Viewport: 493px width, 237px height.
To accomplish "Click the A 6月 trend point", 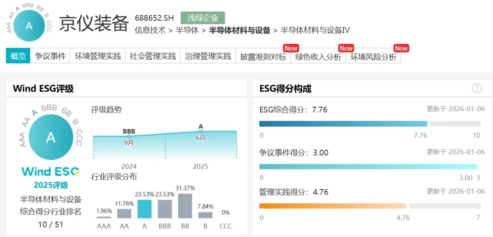I will (x=200, y=132).
